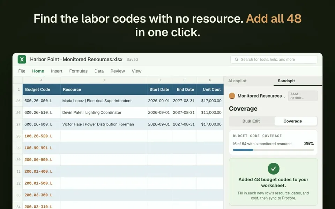Screen dimensions: 335x209
Task: Click the Added 48 budget codes message
Action: click(273, 182)
